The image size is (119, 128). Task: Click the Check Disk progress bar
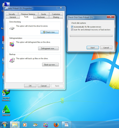[91, 36]
